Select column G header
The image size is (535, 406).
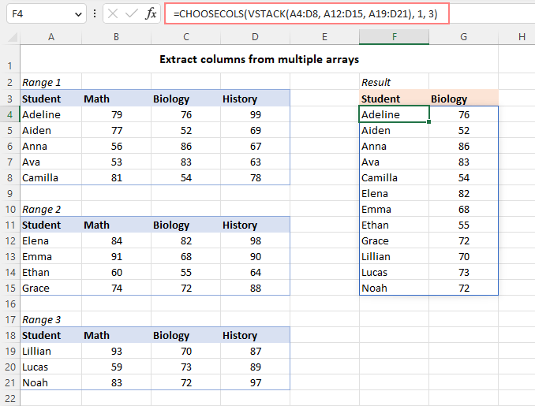point(463,37)
